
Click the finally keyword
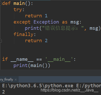pyautogui.click(x=24, y=34)
